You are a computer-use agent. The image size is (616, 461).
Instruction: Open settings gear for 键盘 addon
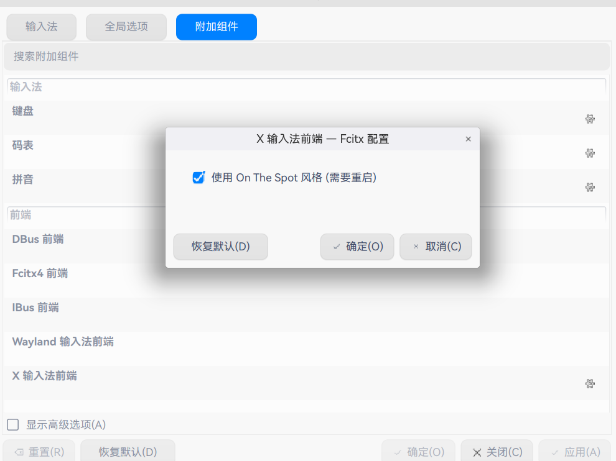pos(590,119)
